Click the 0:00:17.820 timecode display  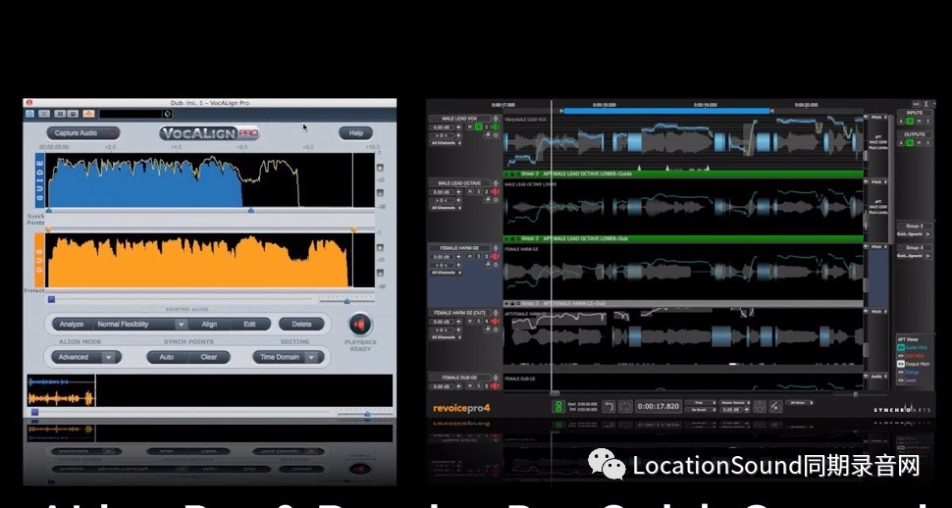point(659,406)
